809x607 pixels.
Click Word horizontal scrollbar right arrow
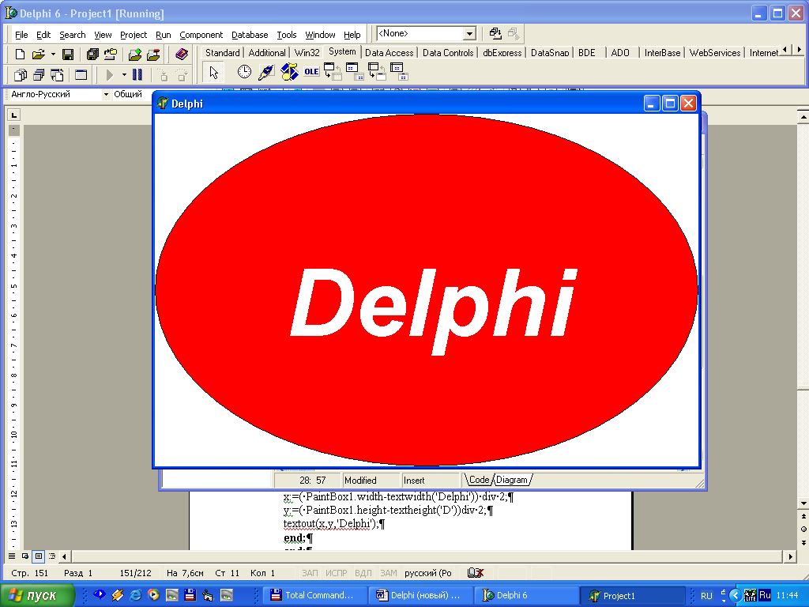click(x=790, y=556)
